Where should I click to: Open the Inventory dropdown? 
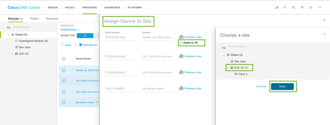point(70,30)
